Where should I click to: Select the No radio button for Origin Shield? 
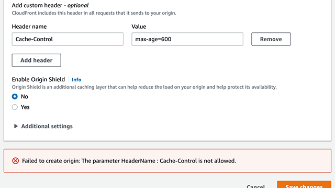[x=15, y=96]
